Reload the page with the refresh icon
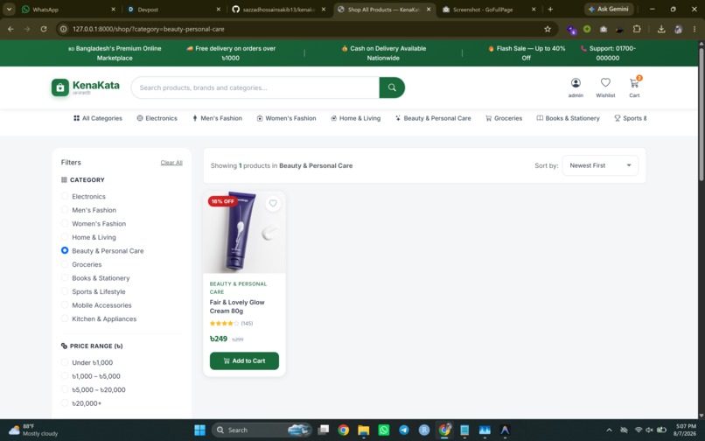 click(x=44, y=29)
